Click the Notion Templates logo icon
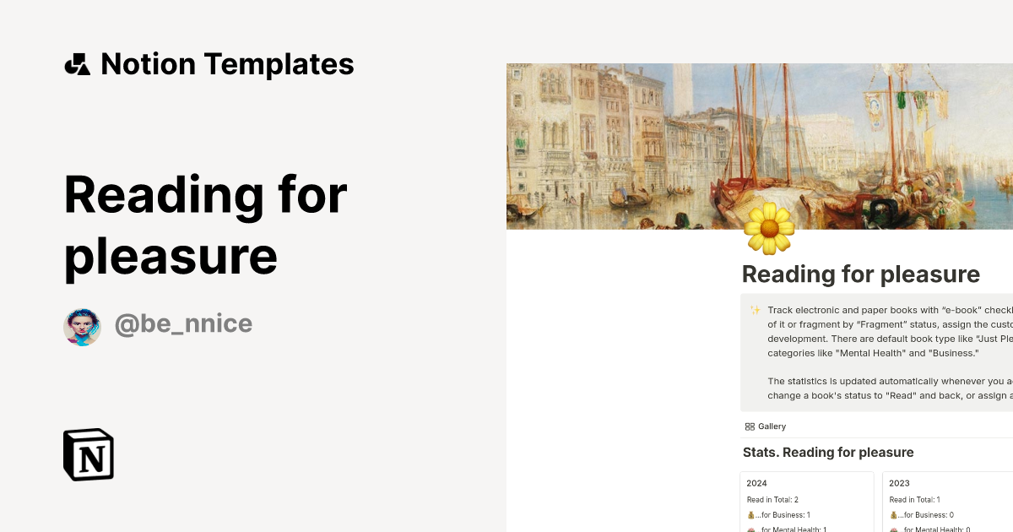This screenshot has height=532, width=1013. point(79,63)
